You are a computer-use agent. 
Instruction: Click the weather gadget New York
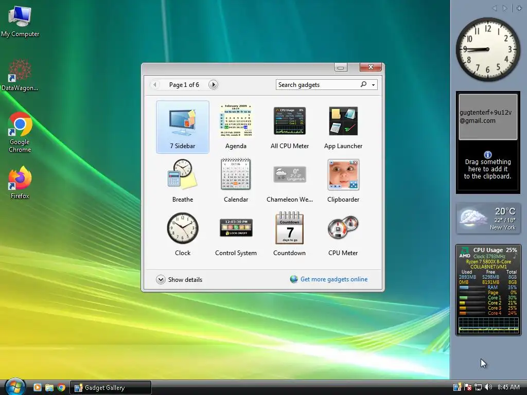tap(488, 219)
